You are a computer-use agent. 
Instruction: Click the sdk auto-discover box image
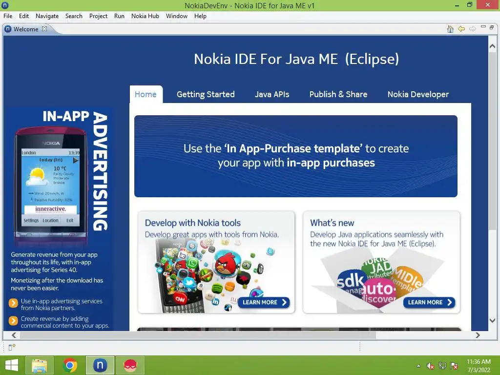(379, 281)
